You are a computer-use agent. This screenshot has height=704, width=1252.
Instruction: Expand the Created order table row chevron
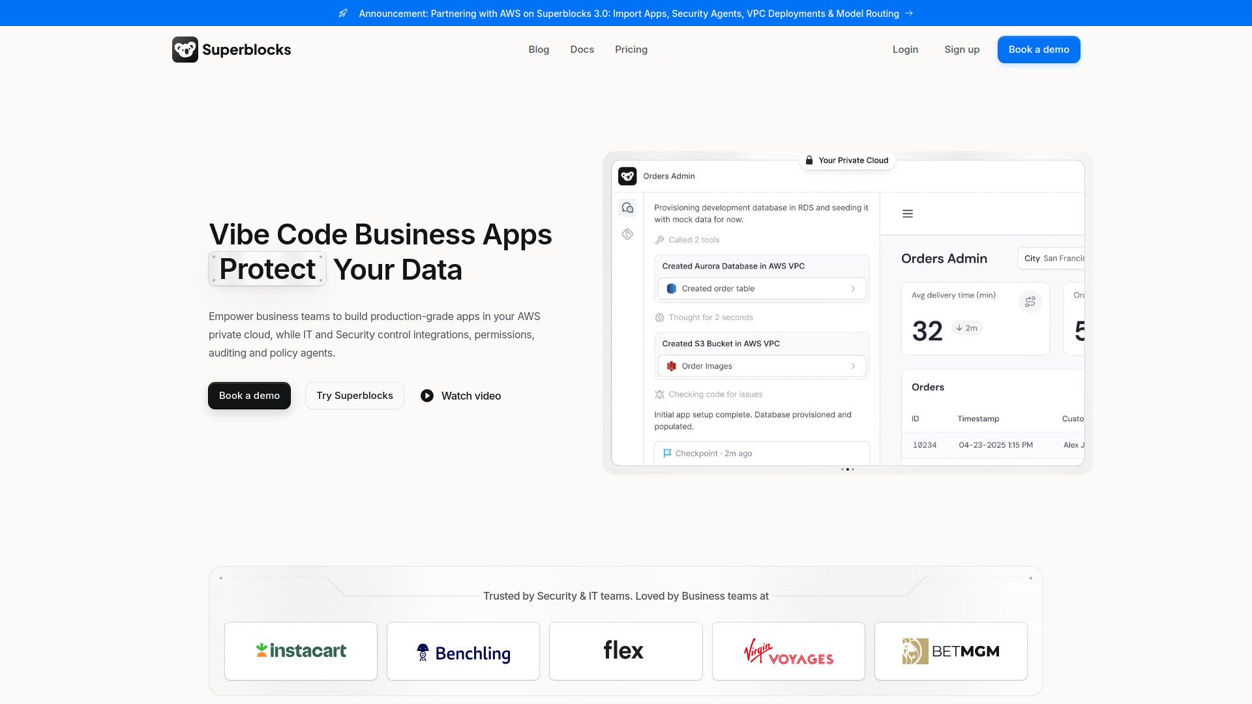(x=853, y=289)
